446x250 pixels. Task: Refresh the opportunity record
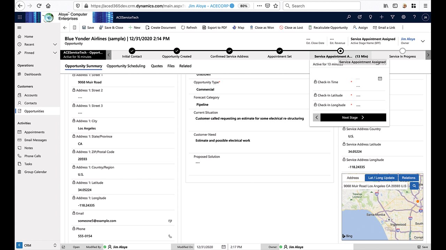[x=189, y=27]
